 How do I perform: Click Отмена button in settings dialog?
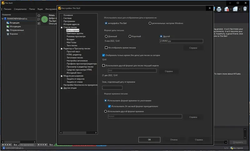pos(174,140)
